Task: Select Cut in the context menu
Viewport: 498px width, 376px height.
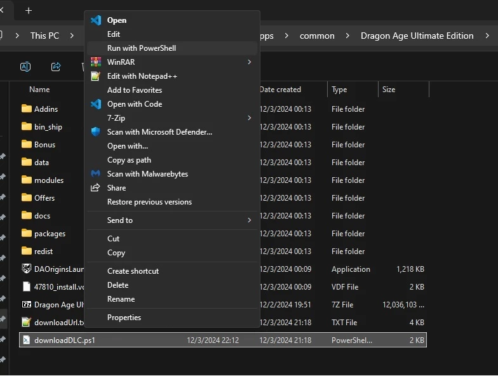Action: (x=172, y=239)
